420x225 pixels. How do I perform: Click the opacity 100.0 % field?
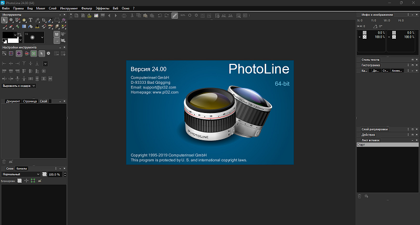[55, 174]
